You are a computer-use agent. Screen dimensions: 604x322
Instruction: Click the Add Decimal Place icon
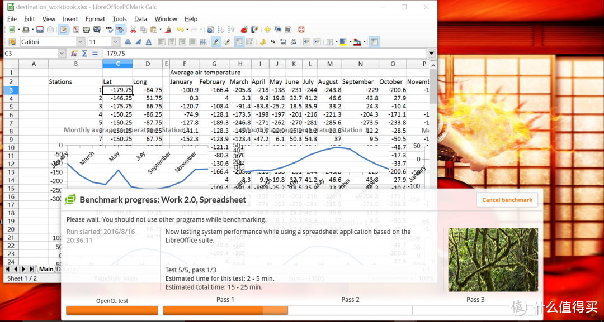(283, 42)
